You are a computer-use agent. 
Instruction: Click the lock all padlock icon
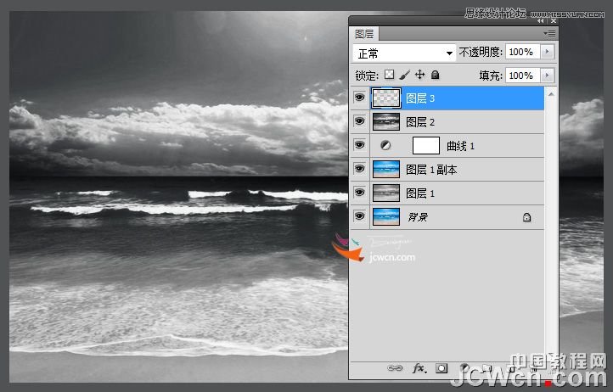(436, 76)
